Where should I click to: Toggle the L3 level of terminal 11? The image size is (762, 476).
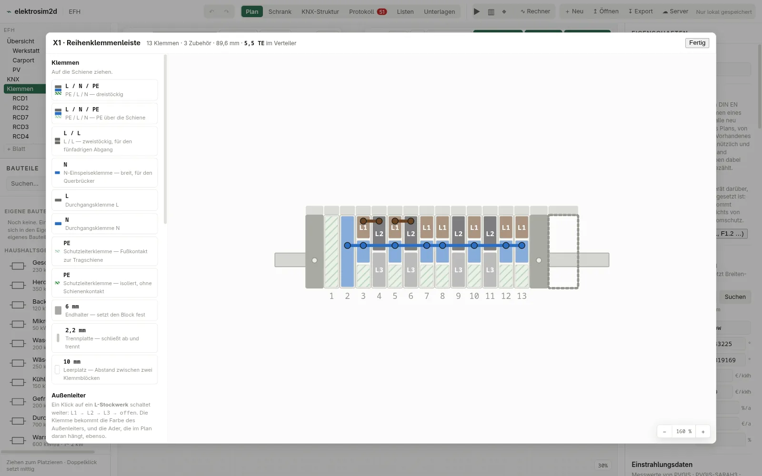point(490,270)
